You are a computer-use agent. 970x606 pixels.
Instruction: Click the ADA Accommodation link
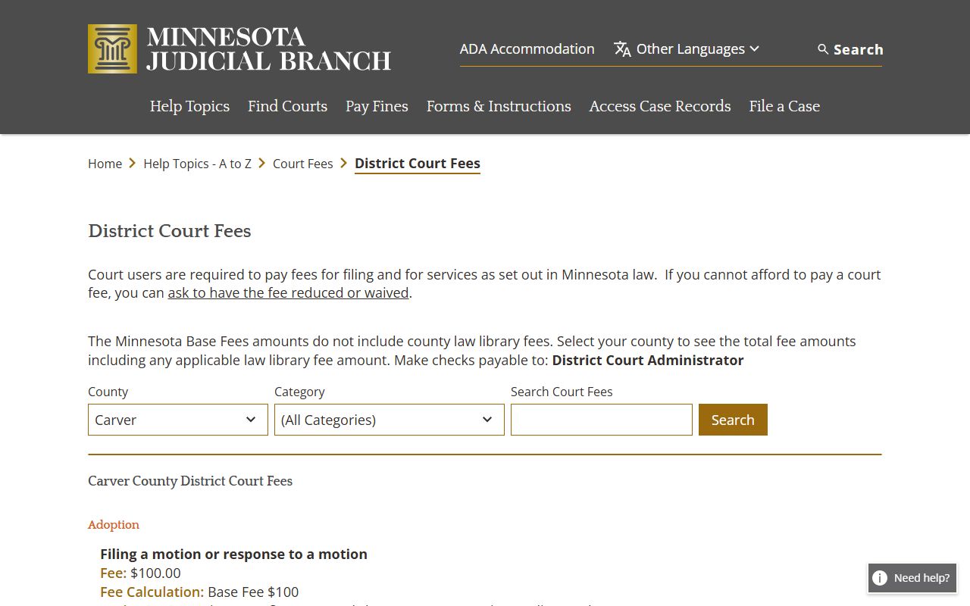527,49
